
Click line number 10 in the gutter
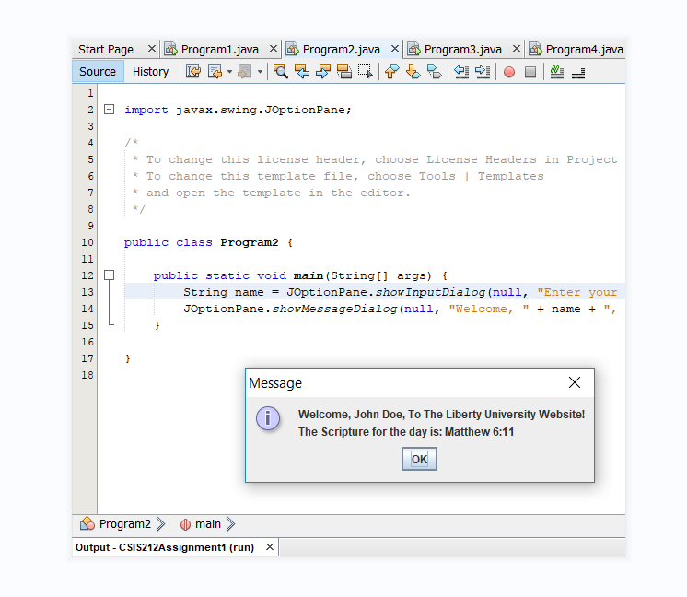point(87,242)
